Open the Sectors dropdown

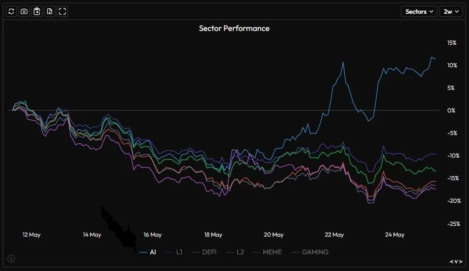click(x=419, y=12)
